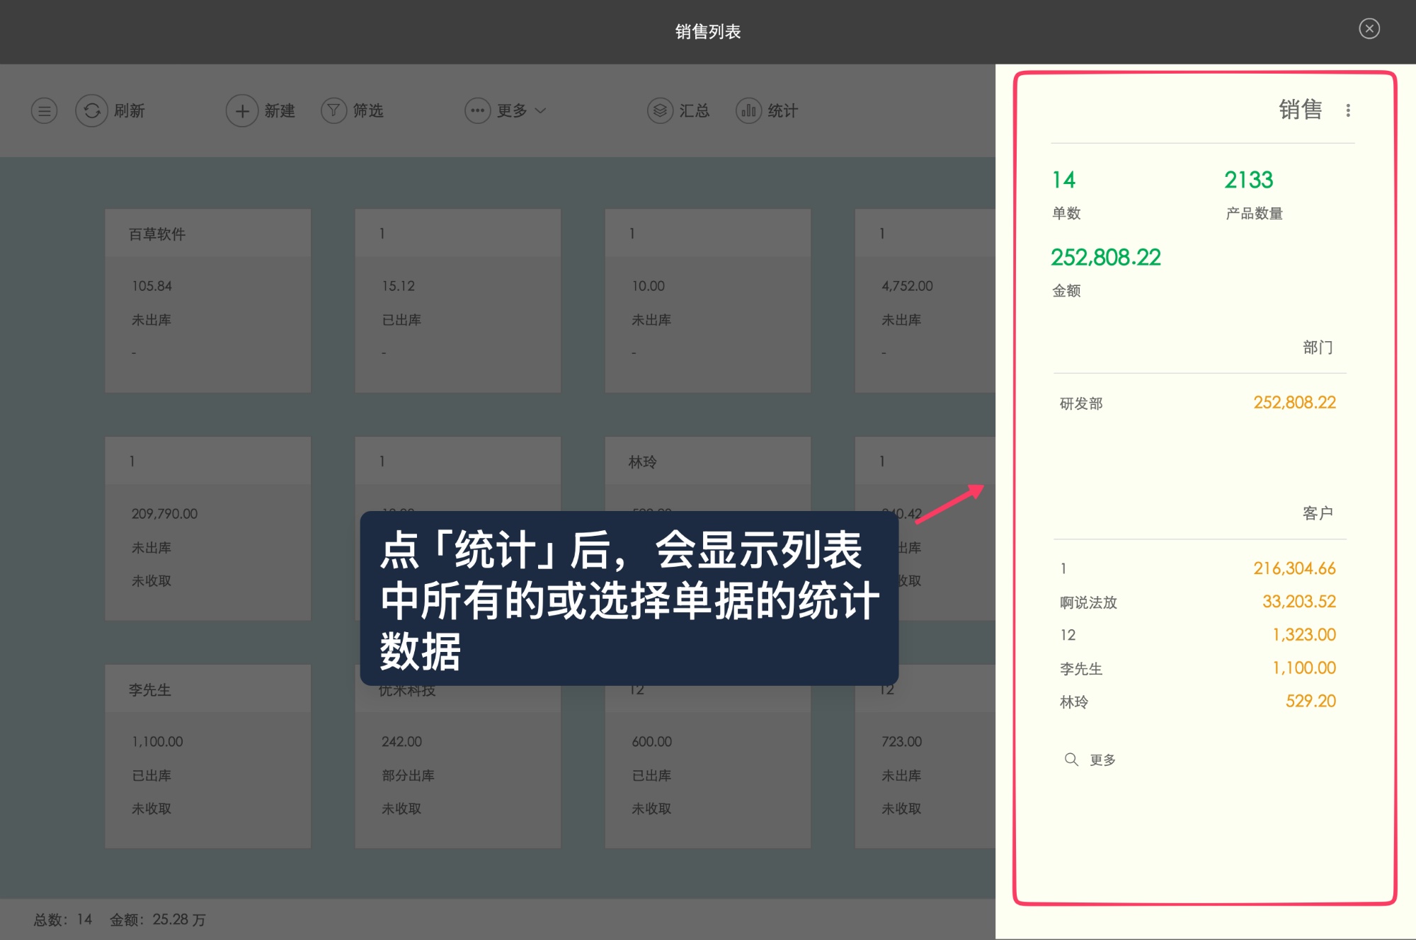Open the 销售列表 title bar item

pos(707,31)
